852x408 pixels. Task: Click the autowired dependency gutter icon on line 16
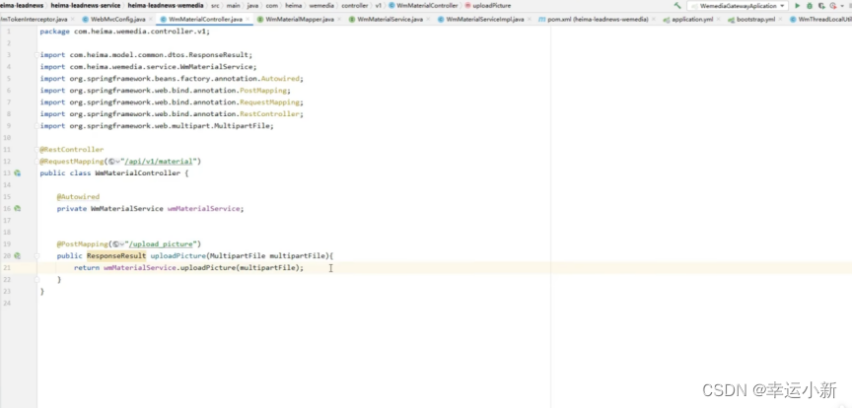click(18, 208)
